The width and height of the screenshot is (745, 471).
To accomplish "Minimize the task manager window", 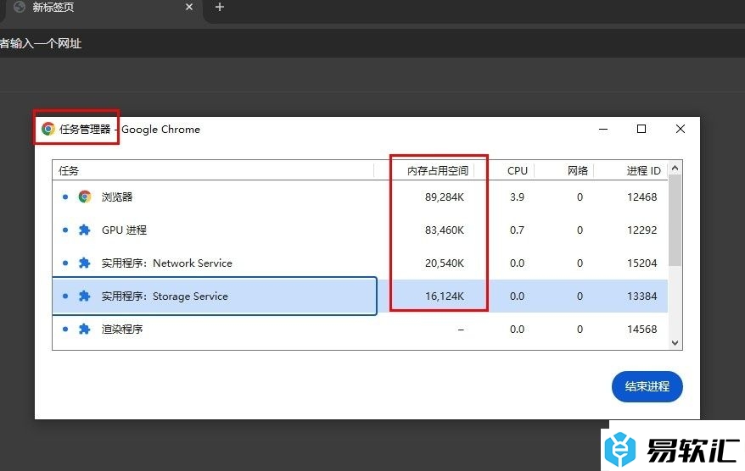I will [603, 129].
